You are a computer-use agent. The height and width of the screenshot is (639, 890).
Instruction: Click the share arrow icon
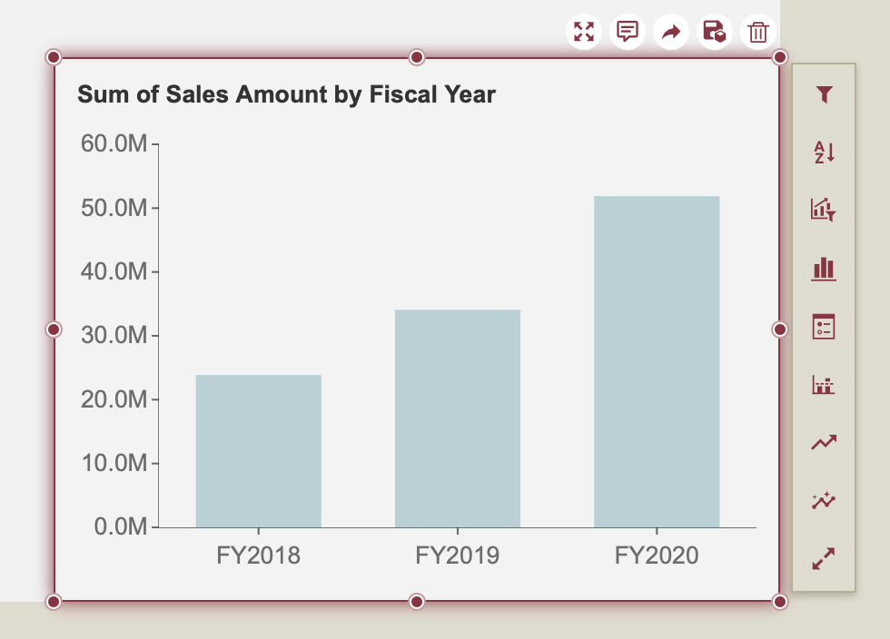[x=670, y=33]
